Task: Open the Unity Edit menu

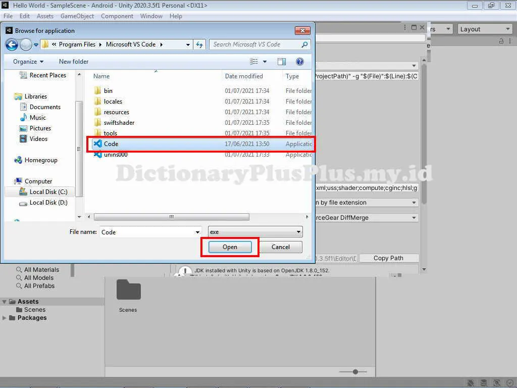Action: (x=24, y=16)
